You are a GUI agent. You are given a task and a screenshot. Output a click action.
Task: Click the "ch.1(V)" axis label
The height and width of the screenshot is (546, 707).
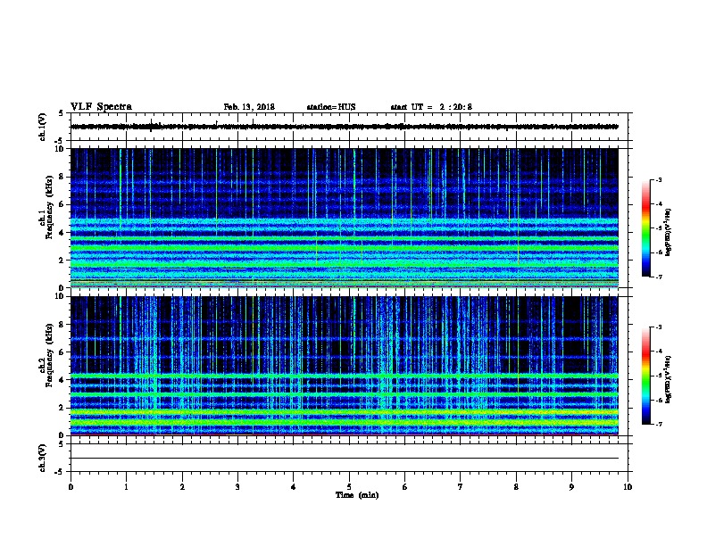(43, 127)
